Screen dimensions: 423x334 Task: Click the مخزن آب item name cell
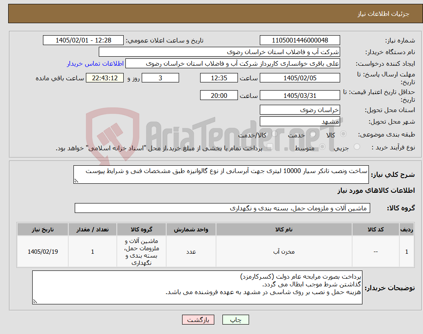click(x=284, y=252)
